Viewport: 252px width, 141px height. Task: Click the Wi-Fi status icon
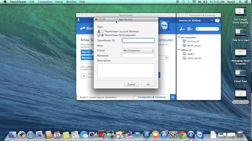coord(194,2)
